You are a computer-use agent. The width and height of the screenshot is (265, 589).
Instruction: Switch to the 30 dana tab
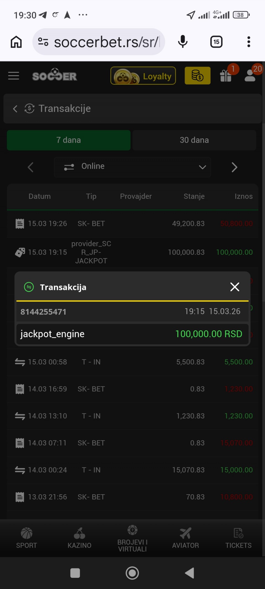(194, 140)
